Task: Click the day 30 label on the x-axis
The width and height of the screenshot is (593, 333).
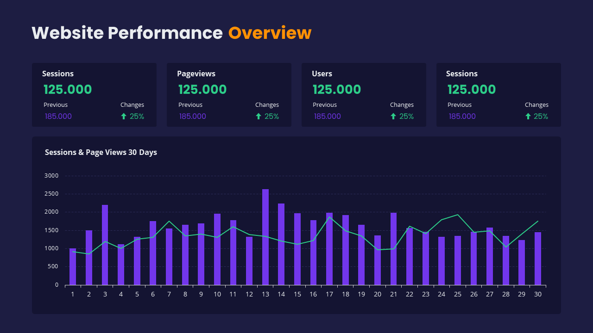Action: coord(538,294)
